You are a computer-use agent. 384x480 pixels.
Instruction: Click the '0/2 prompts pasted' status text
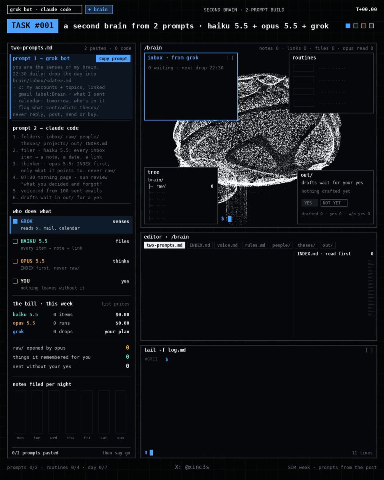35,453
